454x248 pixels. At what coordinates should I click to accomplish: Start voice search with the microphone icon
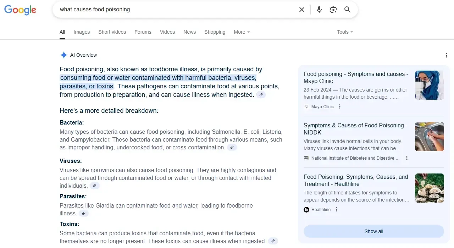[x=319, y=10]
